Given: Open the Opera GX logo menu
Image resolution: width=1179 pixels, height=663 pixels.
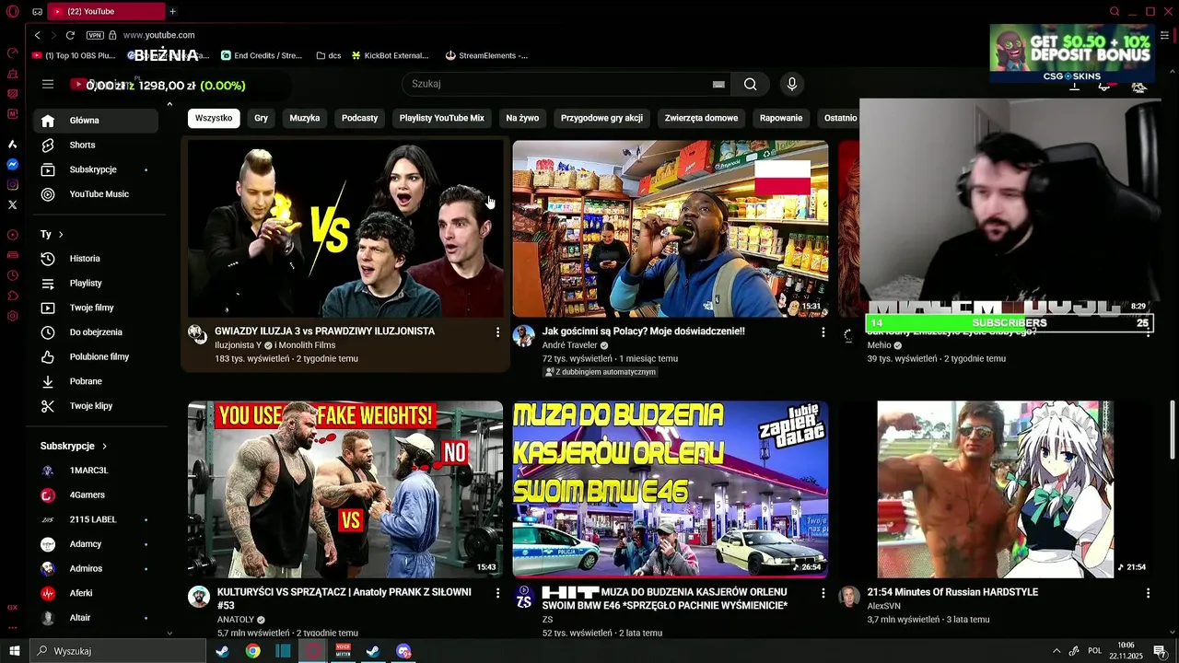Looking at the screenshot, I should pos(12,11).
